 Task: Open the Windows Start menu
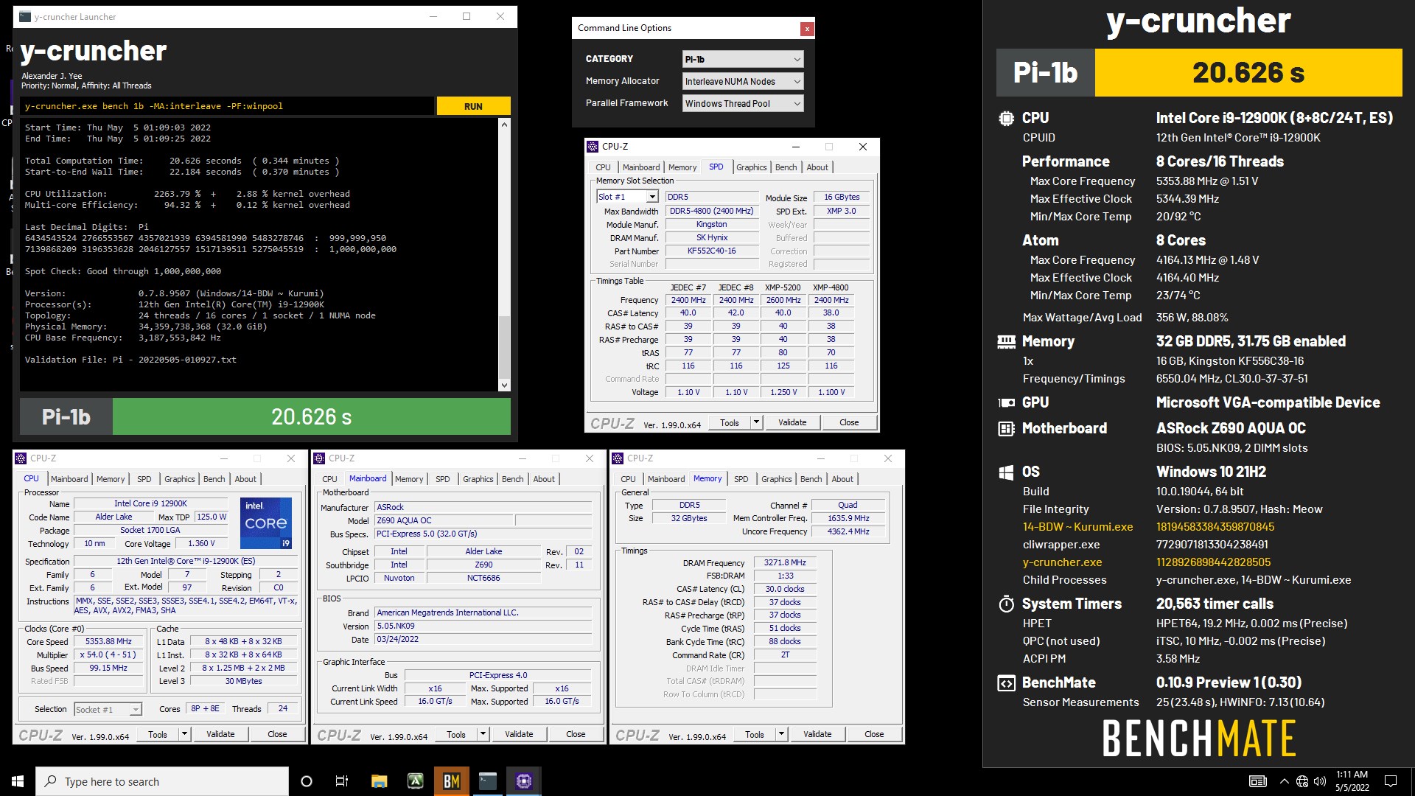18,781
